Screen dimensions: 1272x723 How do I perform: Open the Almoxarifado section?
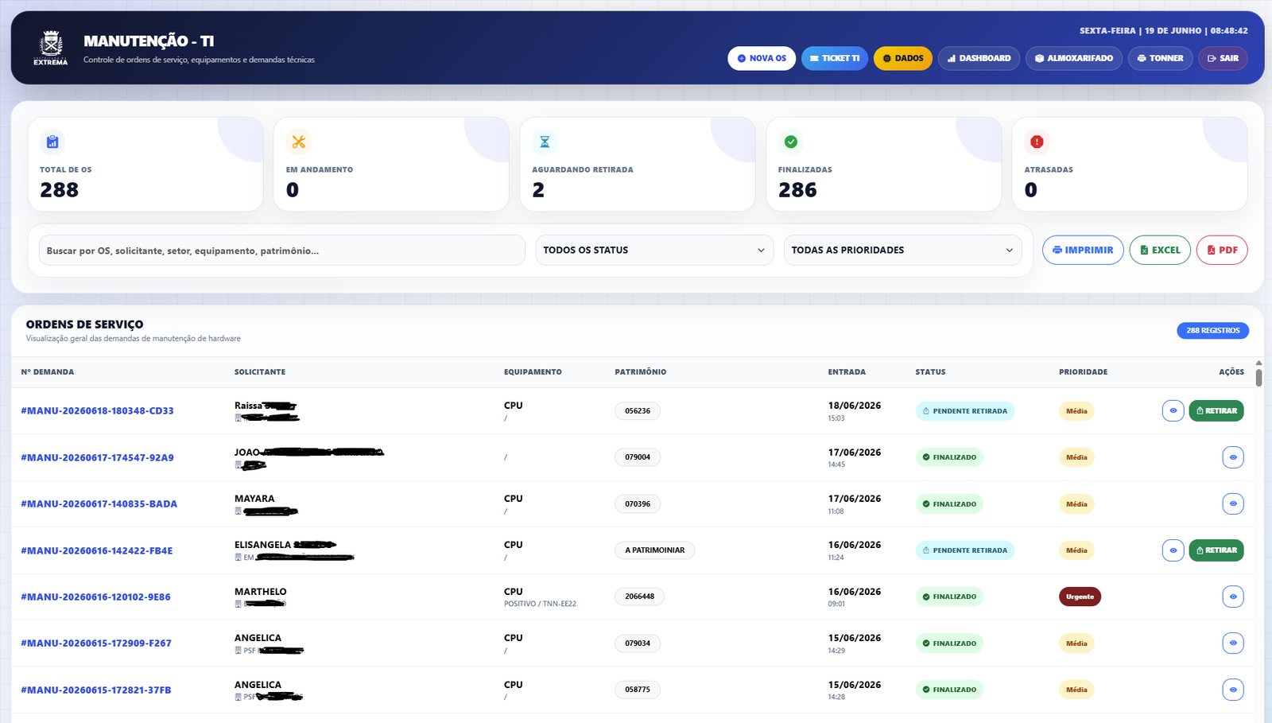1074,58
